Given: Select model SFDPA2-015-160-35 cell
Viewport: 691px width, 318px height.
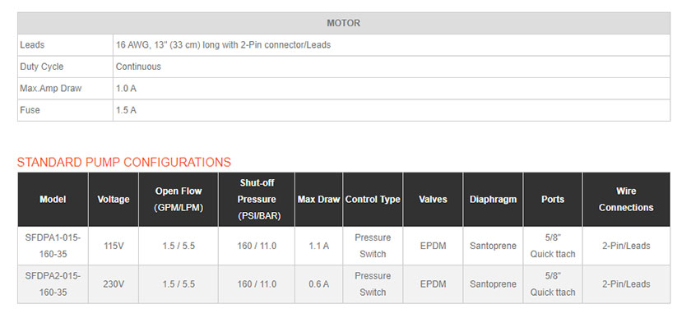Looking at the screenshot, I should 53,284.
